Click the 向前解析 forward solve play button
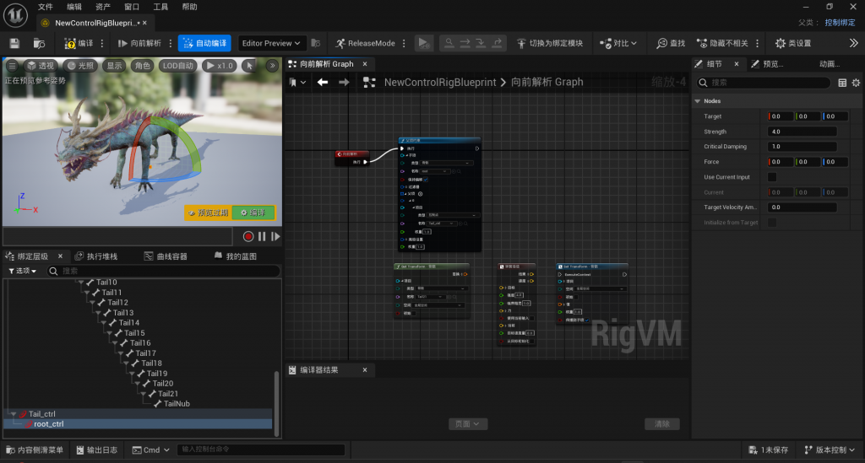 coord(139,43)
